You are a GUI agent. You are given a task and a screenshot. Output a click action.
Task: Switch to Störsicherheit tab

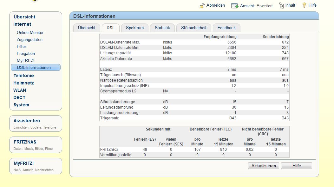(x=193, y=28)
